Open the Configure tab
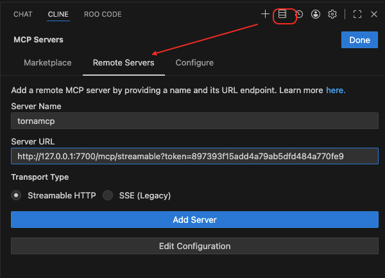This screenshot has width=385, height=278. tap(194, 63)
